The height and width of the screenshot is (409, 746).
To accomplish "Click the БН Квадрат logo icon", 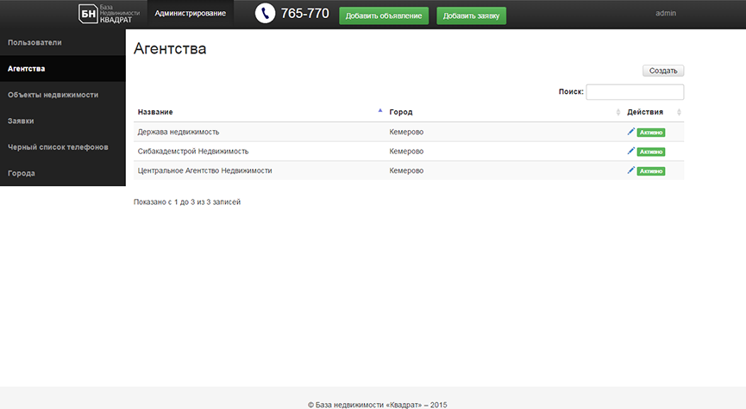I will point(88,14).
